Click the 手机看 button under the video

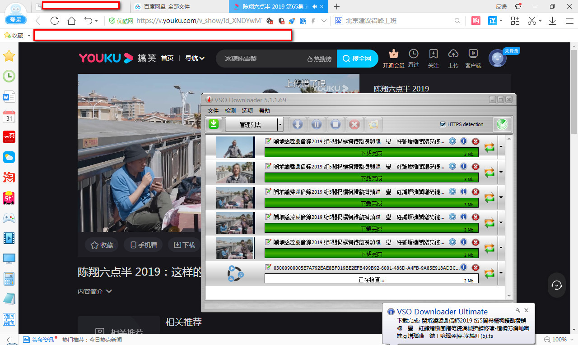pos(143,245)
